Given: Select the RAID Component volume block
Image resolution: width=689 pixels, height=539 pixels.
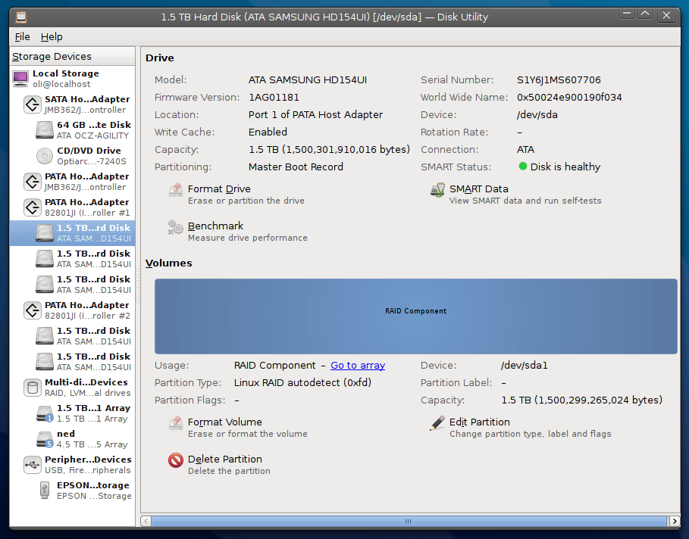Looking at the screenshot, I should tap(415, 316).
